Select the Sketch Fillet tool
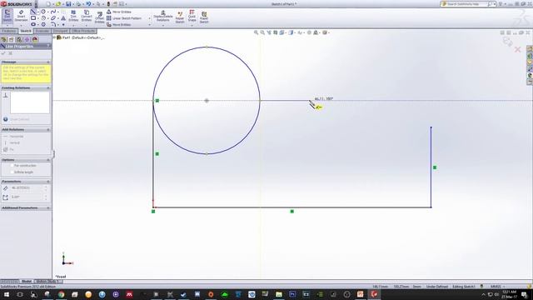533x300 pixels. [53, 24]
